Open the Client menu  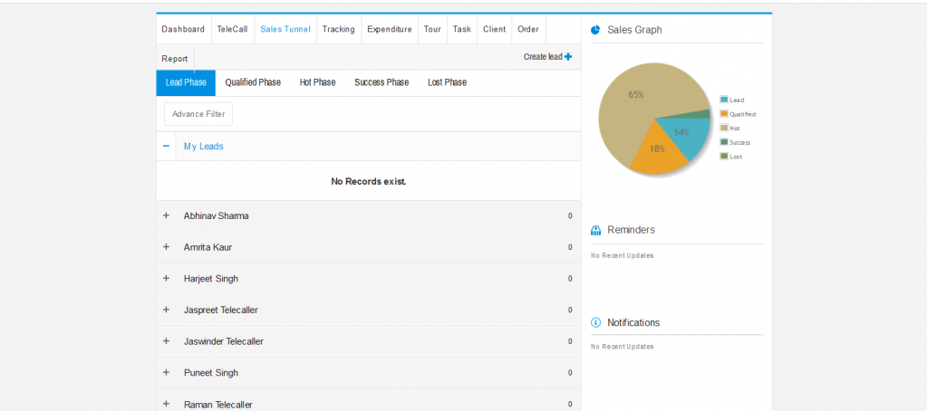point(494,29)
